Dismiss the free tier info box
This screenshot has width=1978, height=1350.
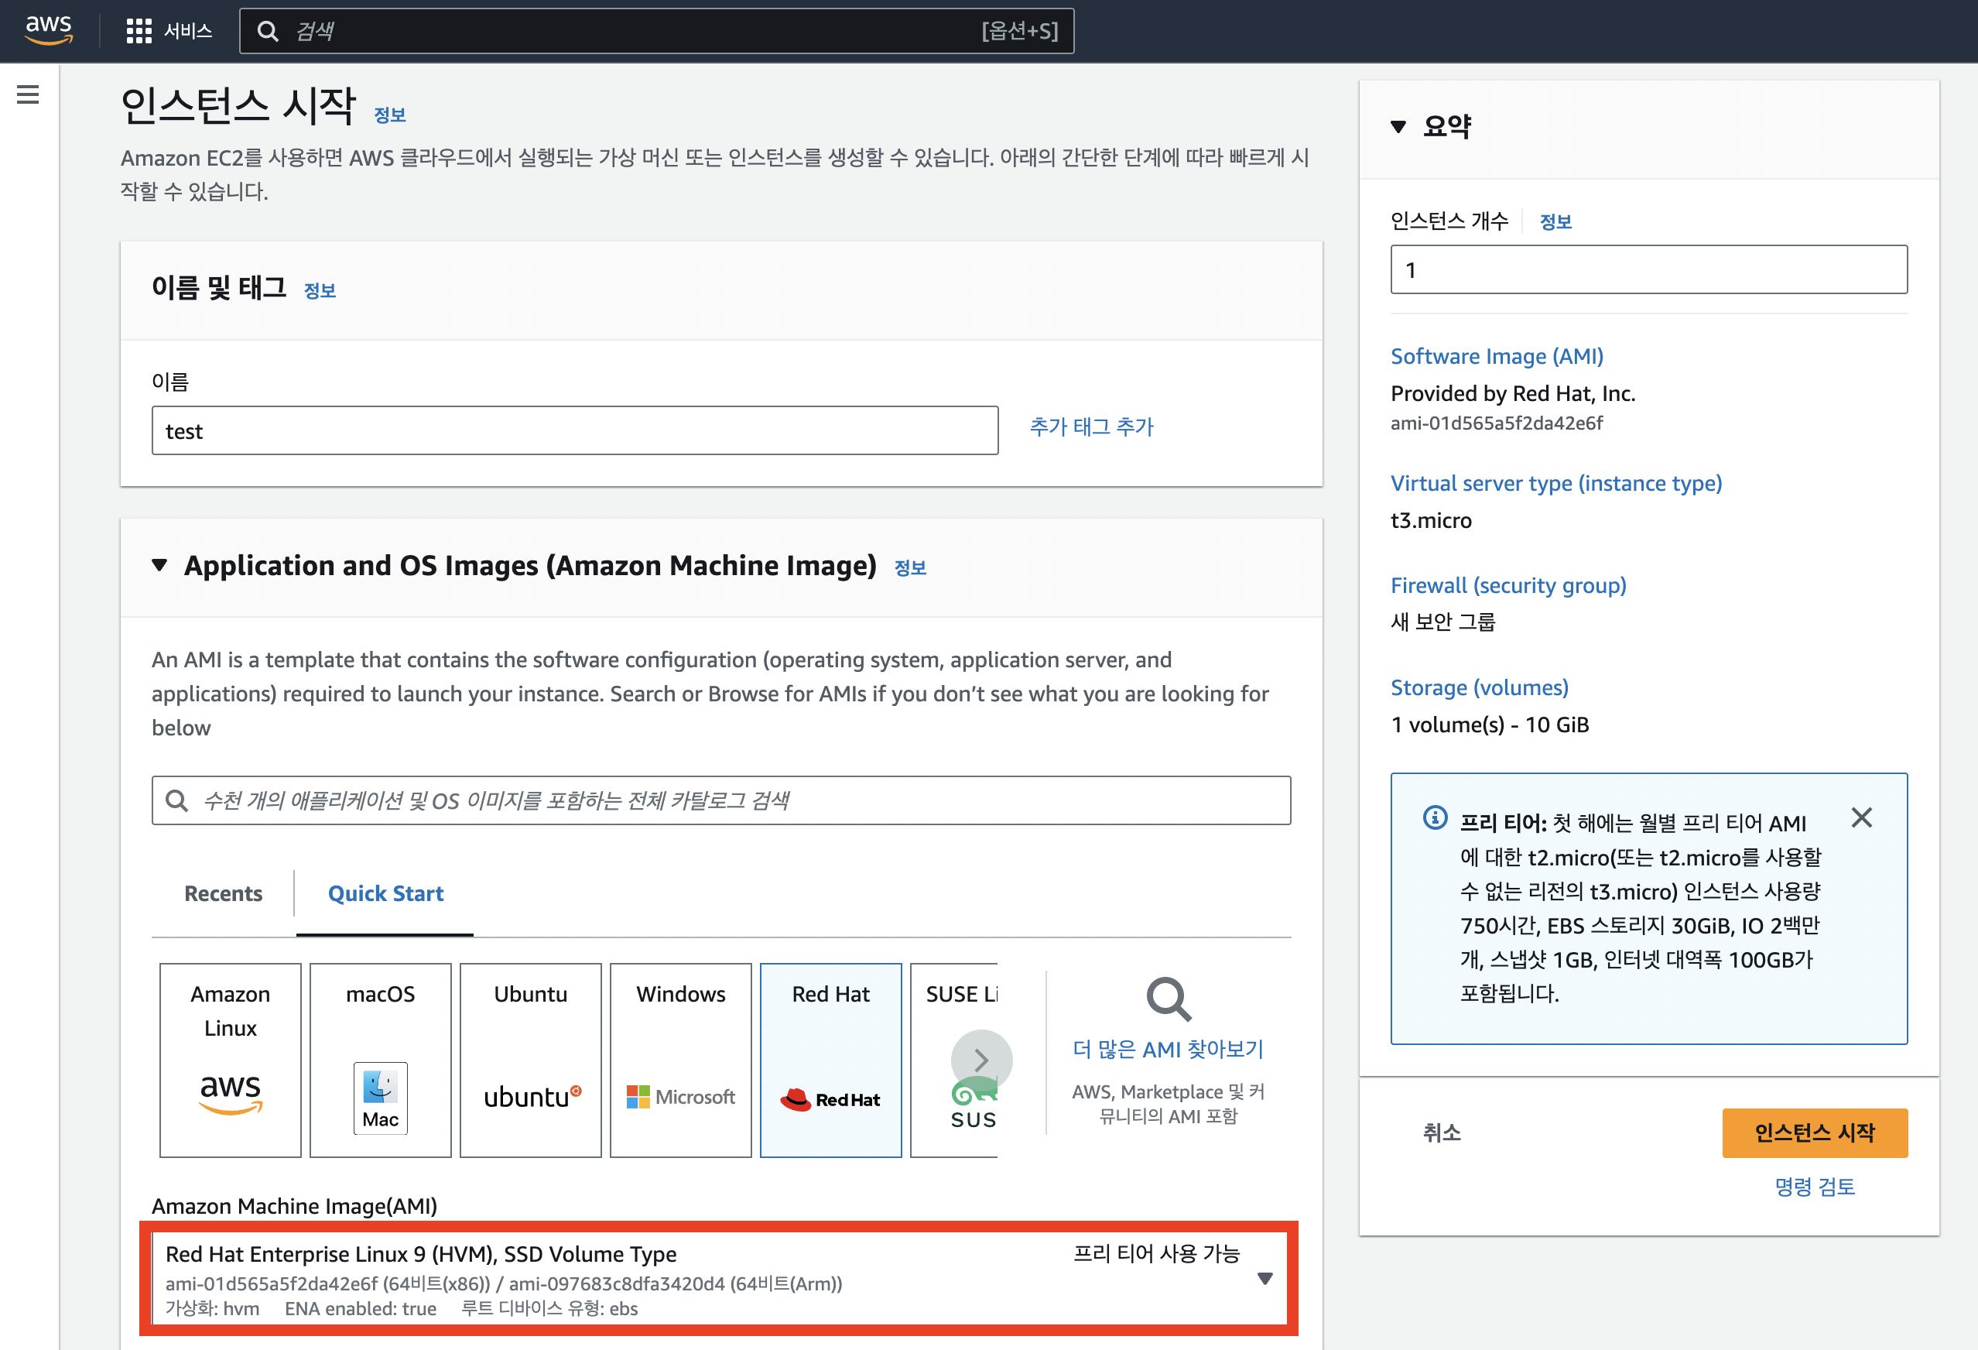coord(1861,818)
